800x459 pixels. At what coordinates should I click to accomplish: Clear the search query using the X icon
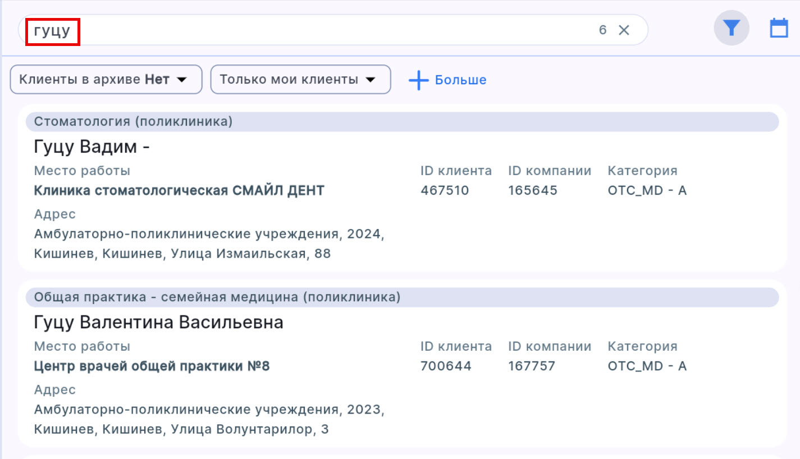624,30
